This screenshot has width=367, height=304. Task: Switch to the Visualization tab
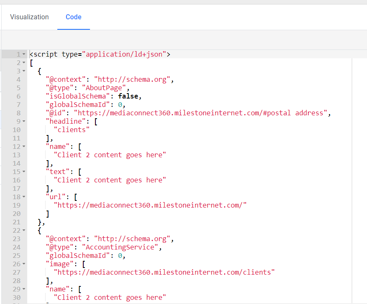pyautogui.click(x=29, y=17)
